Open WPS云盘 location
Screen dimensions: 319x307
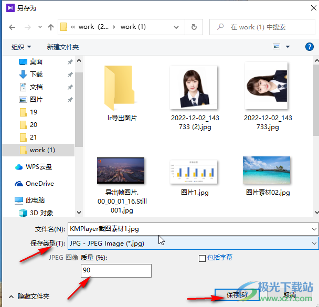point(34,167)
